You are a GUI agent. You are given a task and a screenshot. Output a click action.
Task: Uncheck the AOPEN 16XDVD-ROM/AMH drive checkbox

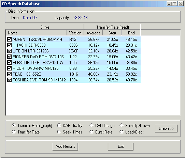(9, 39)
